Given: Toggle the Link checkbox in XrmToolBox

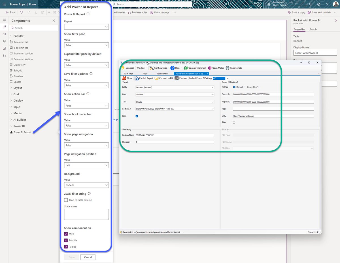Looking at the screenshot, I should tap(137, 116).
